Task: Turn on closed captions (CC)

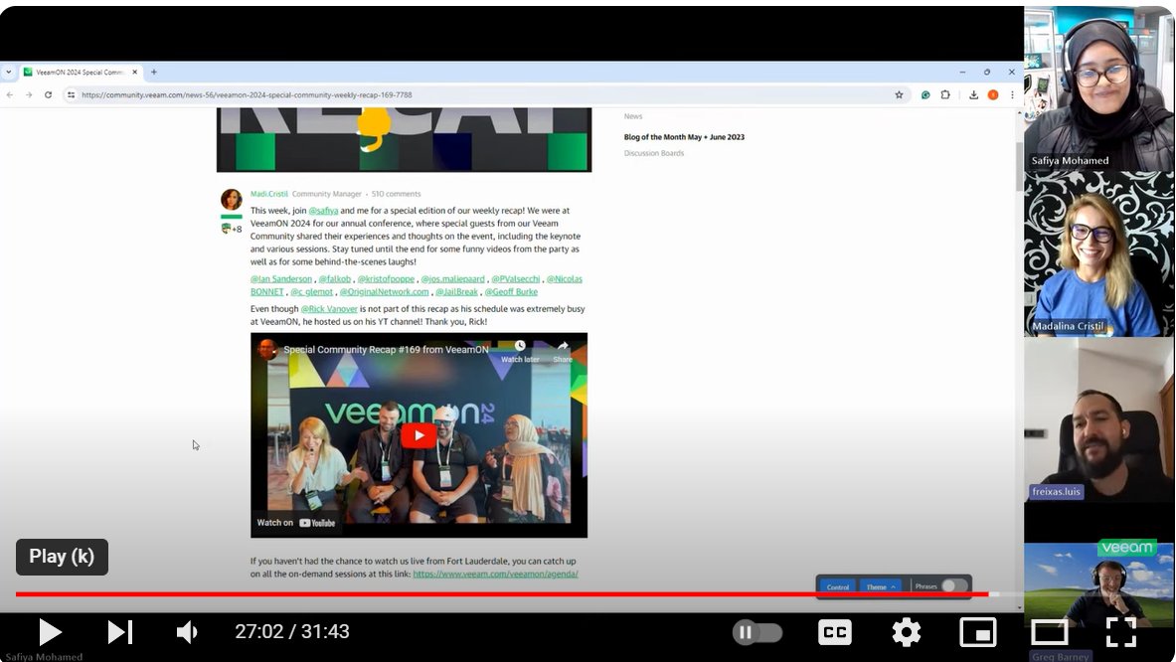Action: [x=835, y=632]
